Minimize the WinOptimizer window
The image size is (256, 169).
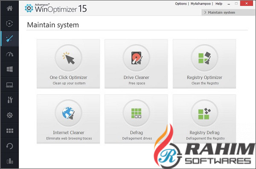(x=229, y=4)
